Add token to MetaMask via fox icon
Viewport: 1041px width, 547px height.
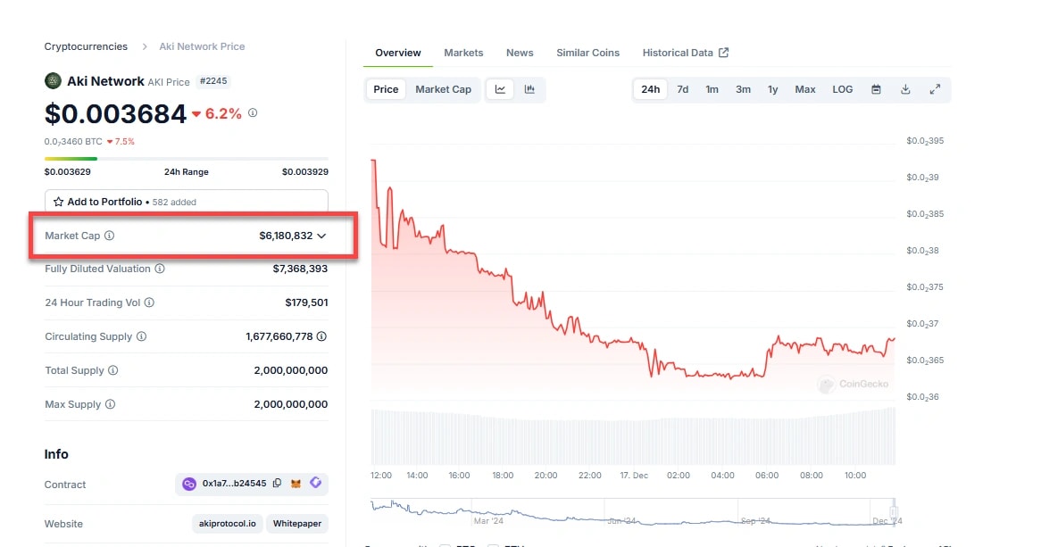(296, 484)
